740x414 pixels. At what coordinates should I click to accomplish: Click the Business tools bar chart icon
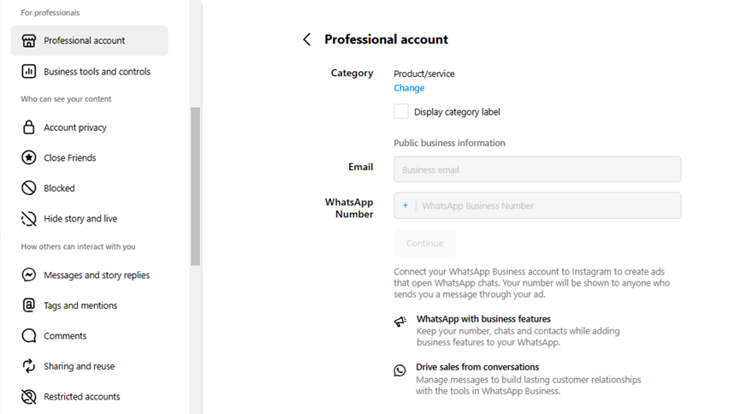coord(29,71)
